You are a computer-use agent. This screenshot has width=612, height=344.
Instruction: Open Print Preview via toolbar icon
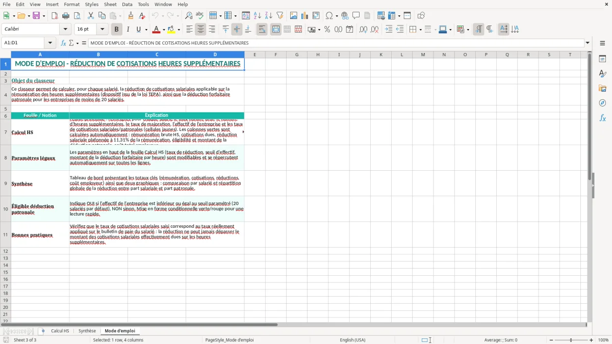76,16
